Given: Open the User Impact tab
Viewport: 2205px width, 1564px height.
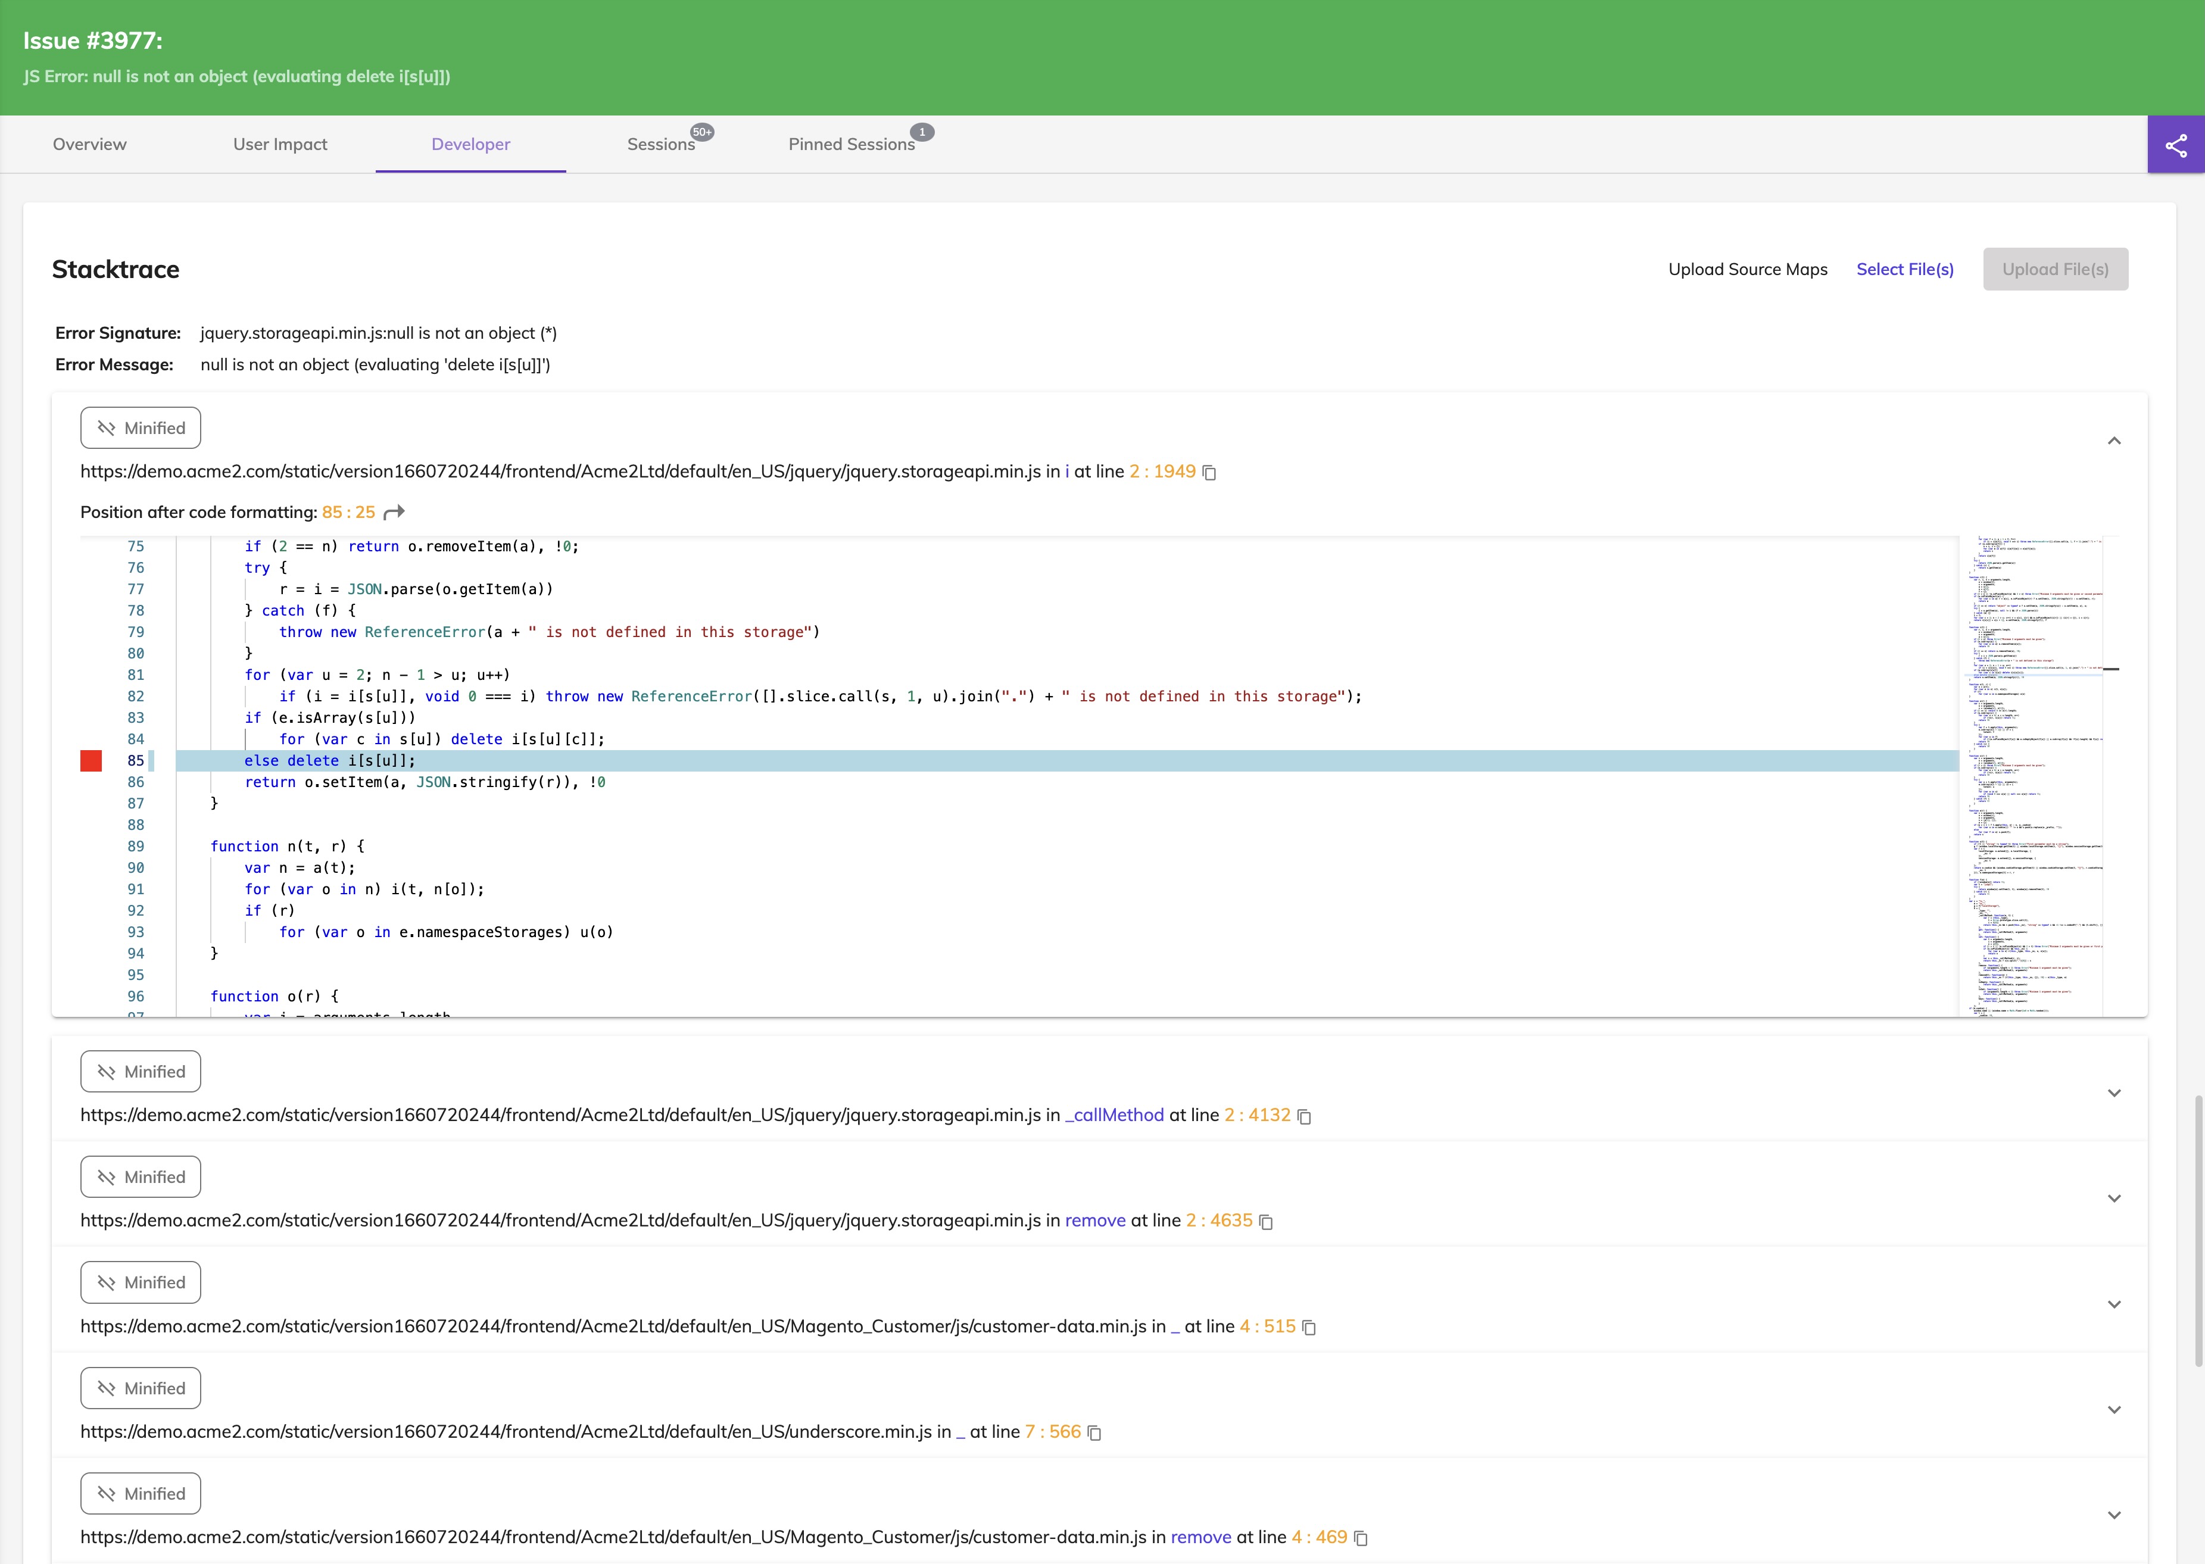Looking at the screenshot, I should (280, 145).
